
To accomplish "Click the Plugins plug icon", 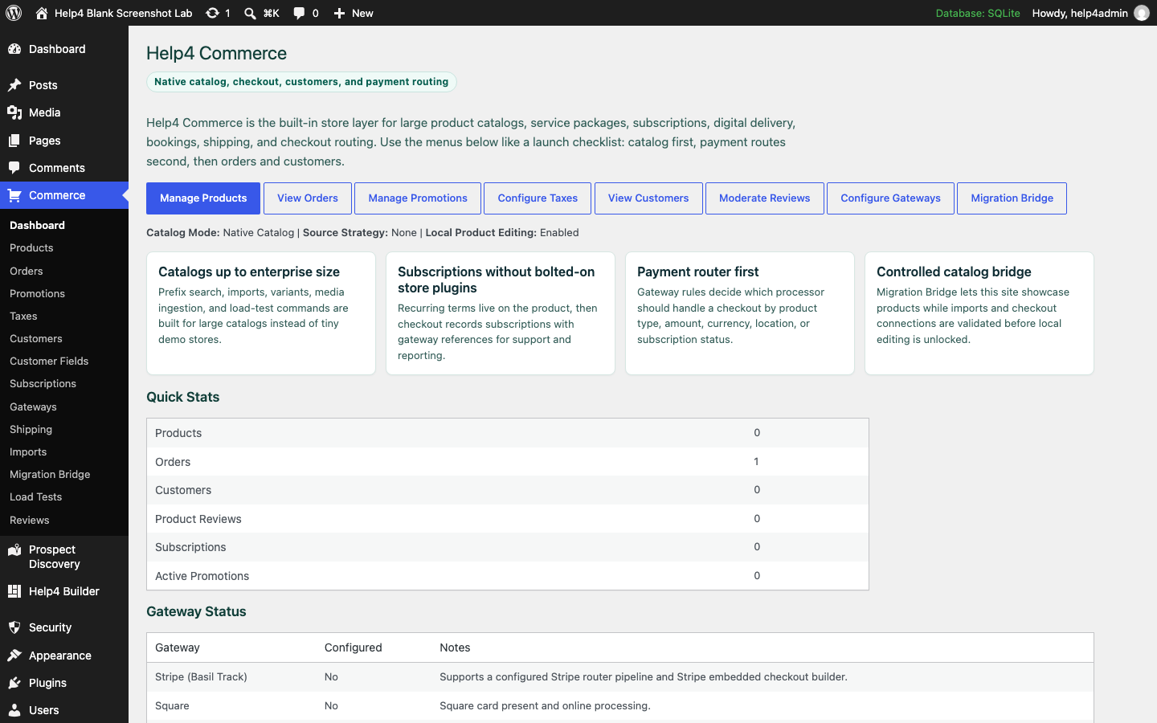I will (14, 683).
